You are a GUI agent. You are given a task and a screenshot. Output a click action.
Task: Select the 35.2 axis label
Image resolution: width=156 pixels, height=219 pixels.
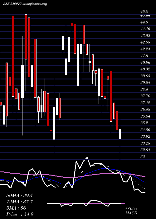144,123
